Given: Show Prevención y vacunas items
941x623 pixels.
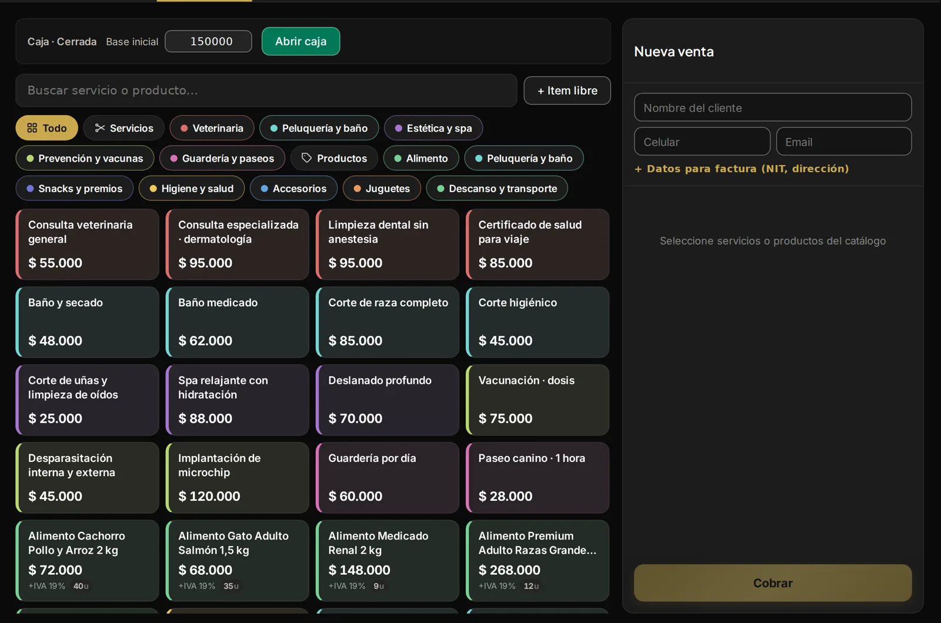Looking at the screenshot, I should (85, 158).
